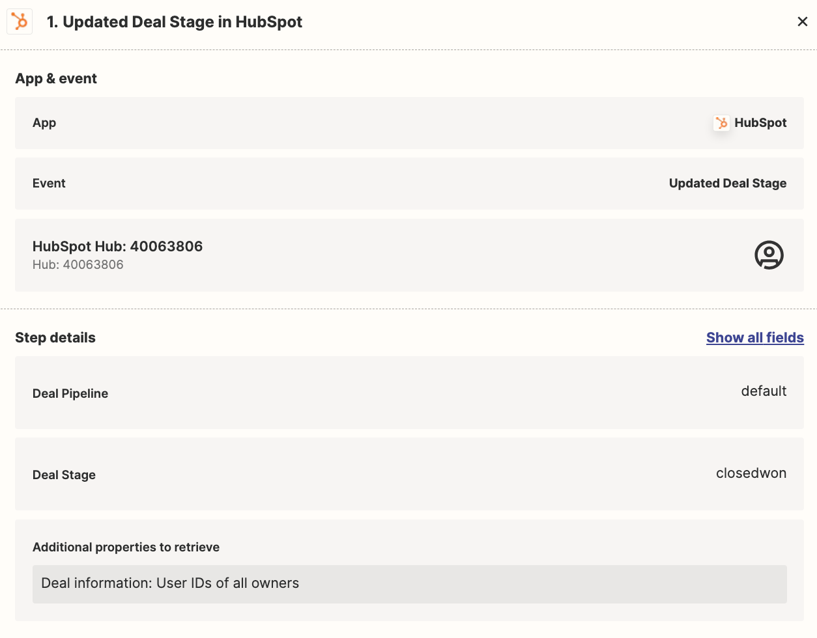The width and height of the screenshot is (817, 638).
Task: Select the App row showing HubSpot
Action: click(x=409, y=123)
